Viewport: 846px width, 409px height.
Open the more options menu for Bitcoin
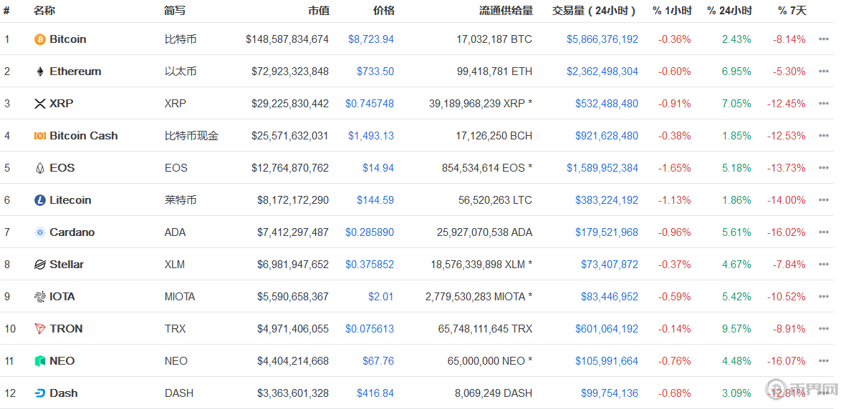coord(823,39)
